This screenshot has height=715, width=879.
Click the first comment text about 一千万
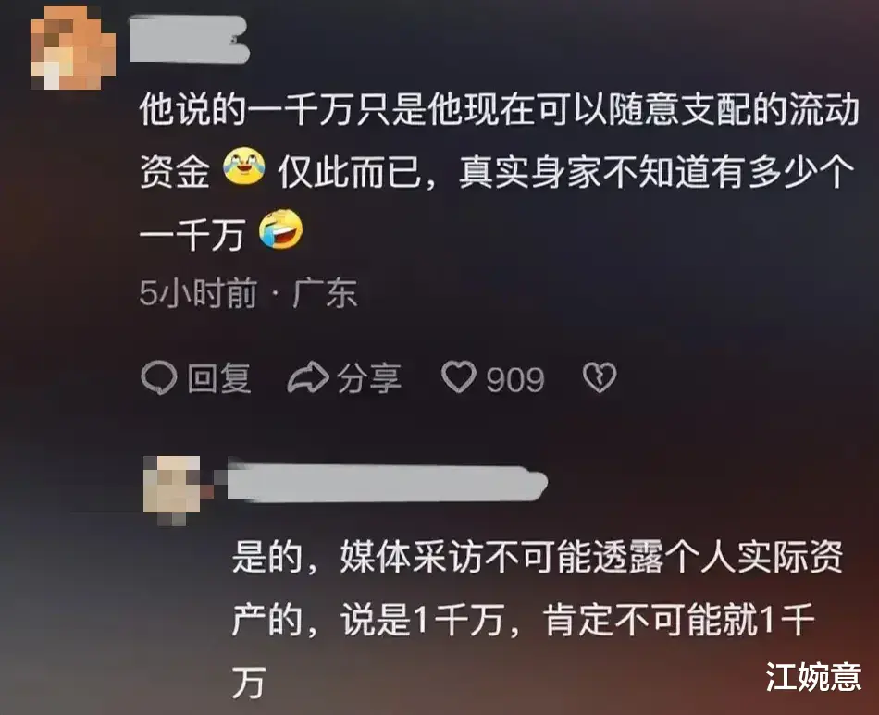[500, 173]
